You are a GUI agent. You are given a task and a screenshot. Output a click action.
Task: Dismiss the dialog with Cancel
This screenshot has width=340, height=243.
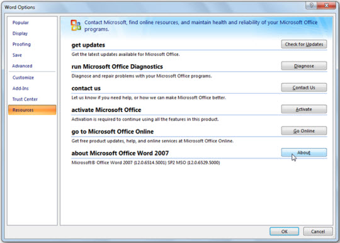click(318, 232)
